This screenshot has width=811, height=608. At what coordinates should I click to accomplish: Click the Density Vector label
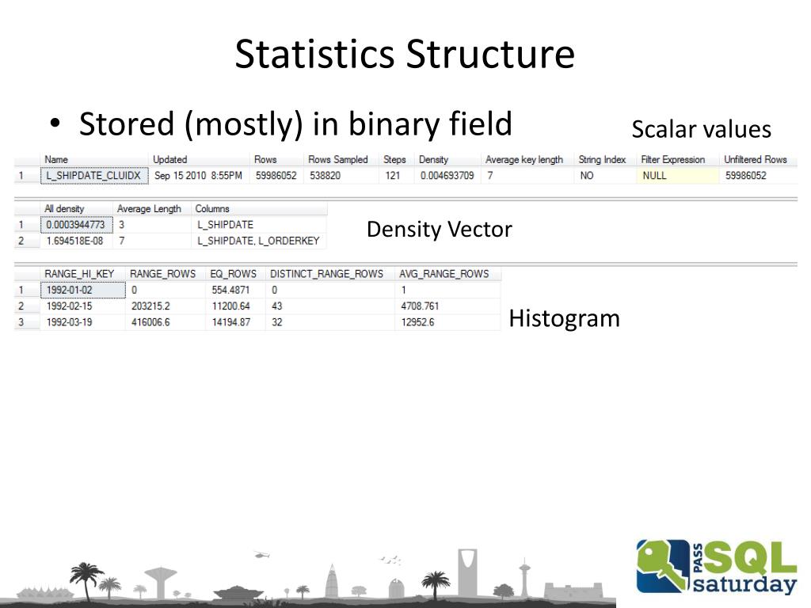click(x=439, y=229)
